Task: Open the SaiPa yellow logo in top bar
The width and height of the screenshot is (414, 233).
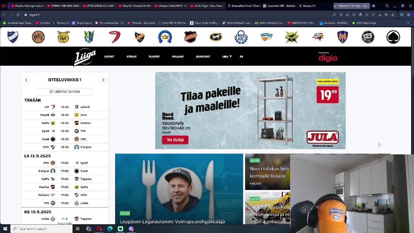Action: [x=292, y=37]
